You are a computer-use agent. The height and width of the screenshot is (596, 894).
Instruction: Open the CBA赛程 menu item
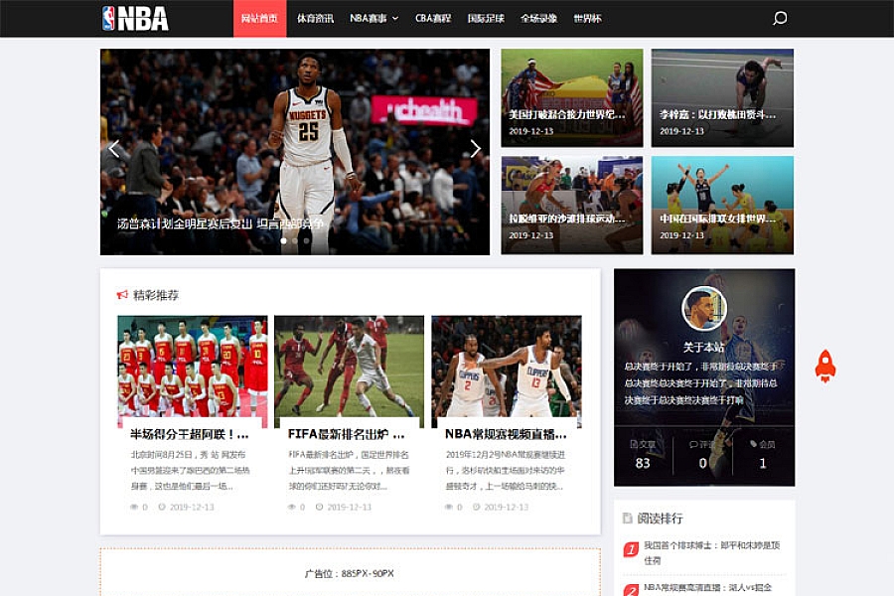click(x=433, y=18)
